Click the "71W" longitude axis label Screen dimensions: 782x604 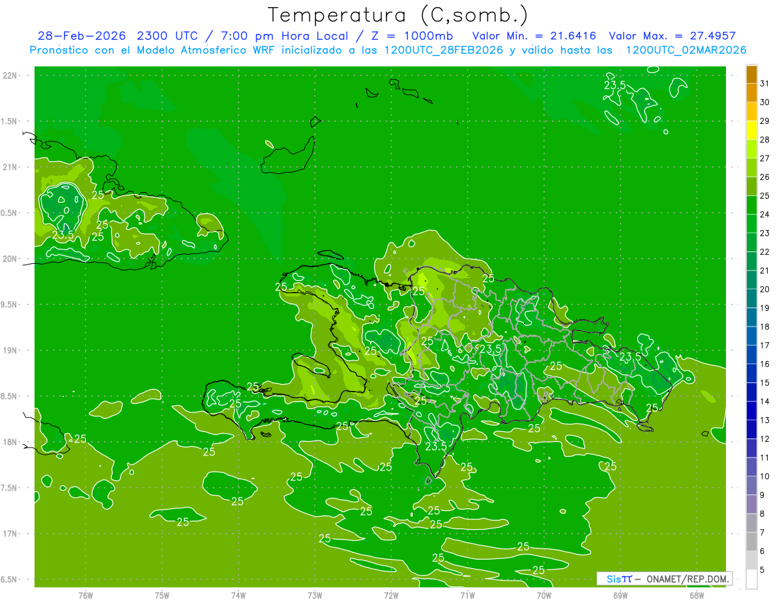pyautogui.click(x=467, y=595)
